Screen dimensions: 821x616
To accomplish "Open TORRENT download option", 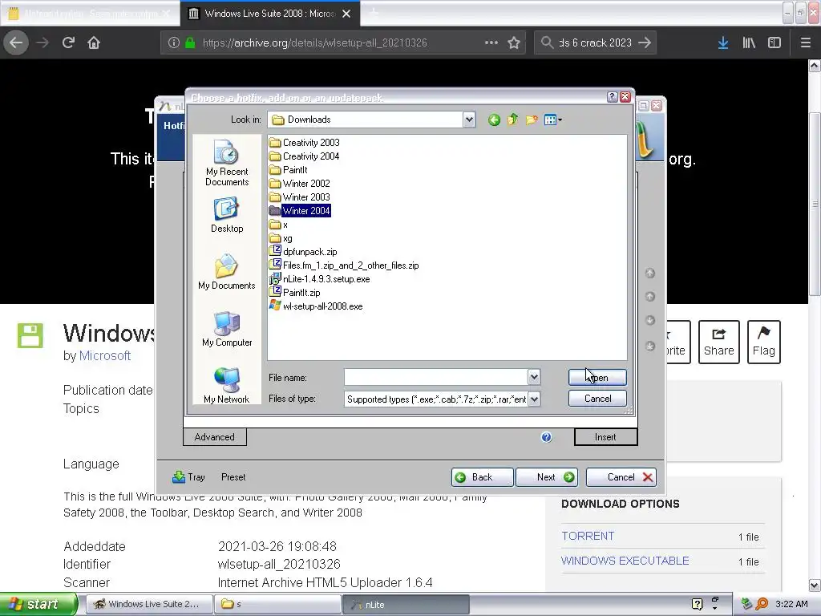I will (x=588, y=536).
